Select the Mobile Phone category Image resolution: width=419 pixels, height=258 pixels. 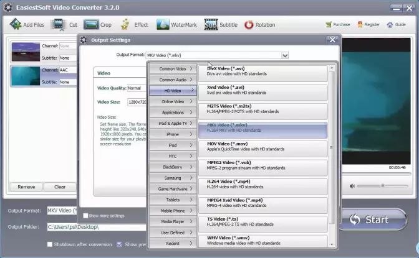[x=173, y=211]
